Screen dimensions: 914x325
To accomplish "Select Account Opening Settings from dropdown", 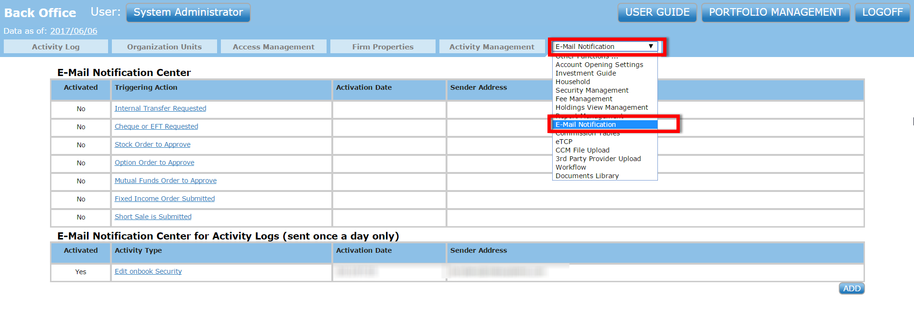I will point(599,65).
